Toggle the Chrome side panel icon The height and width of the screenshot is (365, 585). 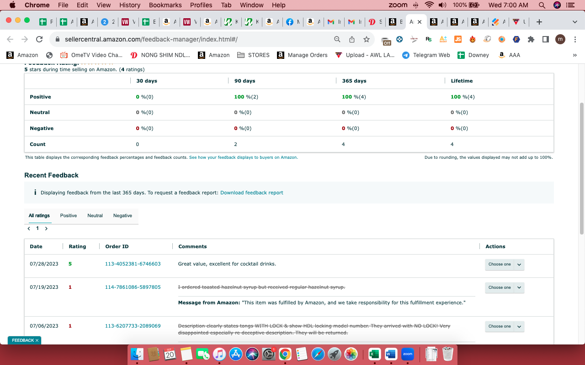tap(546, 39)
